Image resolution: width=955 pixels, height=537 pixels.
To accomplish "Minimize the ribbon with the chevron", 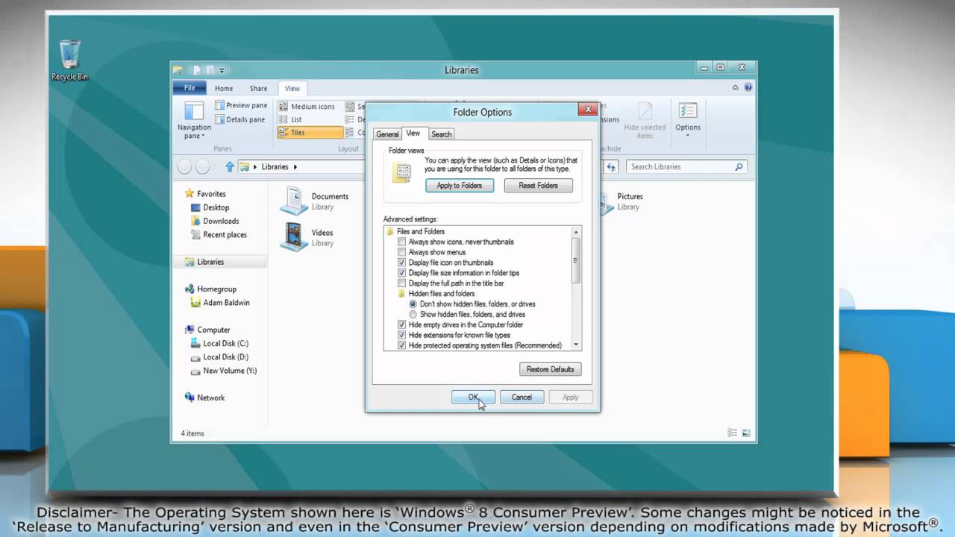I will (736, 87).
